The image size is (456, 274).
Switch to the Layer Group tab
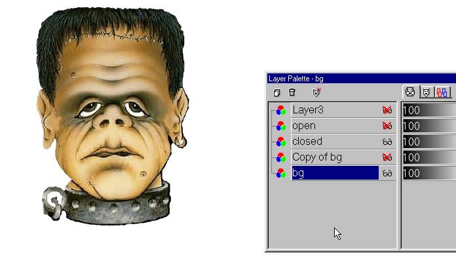pos(442,92)
